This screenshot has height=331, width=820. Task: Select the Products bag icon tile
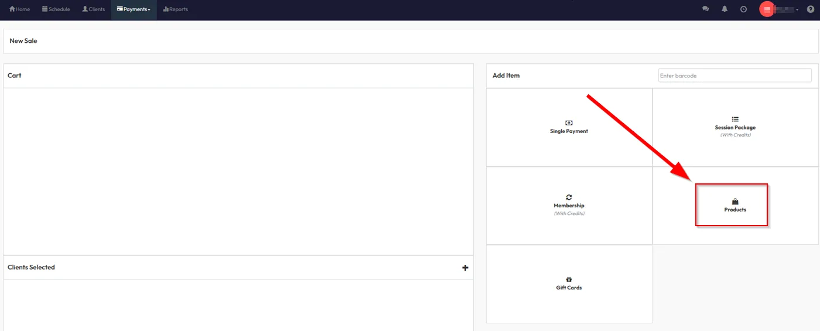click(x=735, y=205)
